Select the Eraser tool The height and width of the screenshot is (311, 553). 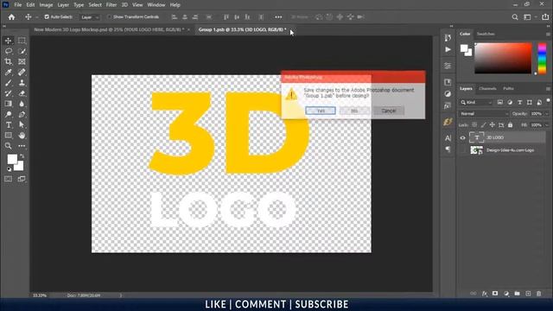coord(22,93)
